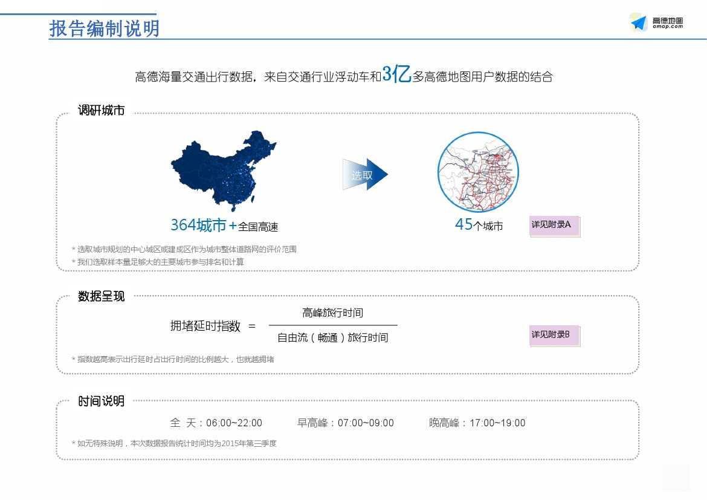Select the 报告编制说明 page title
Screen dimensions: 707x500
104,28
